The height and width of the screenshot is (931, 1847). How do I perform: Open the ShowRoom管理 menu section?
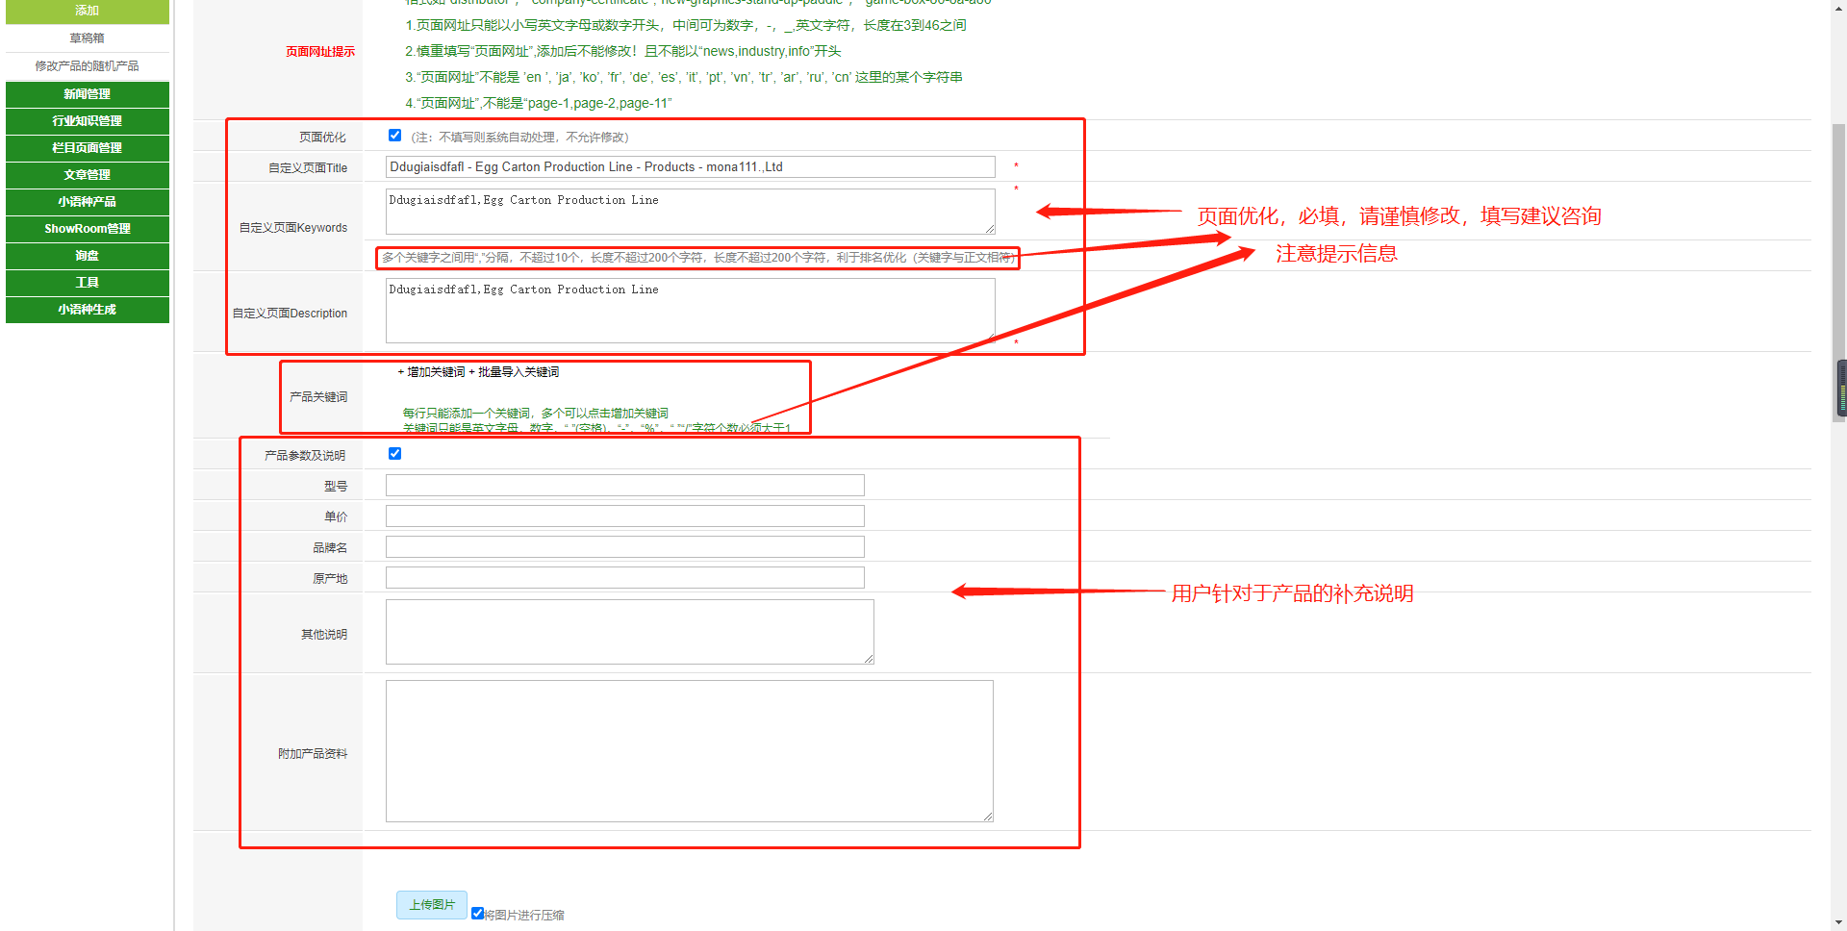click(88, 229)
